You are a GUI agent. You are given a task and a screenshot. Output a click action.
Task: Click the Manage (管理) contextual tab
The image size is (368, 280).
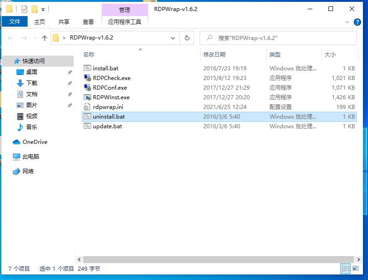(x=125, y=10)
